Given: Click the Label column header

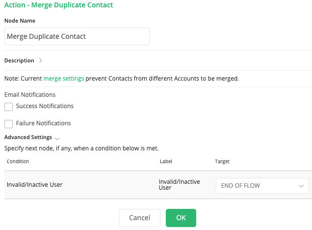Looking at the screenshot, I should tap(166, 161).
